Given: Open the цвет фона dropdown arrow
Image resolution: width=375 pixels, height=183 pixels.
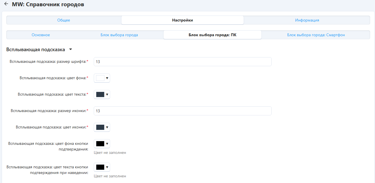Looking at the screenshot, I should pyautogui.click(x=107, y=78).
